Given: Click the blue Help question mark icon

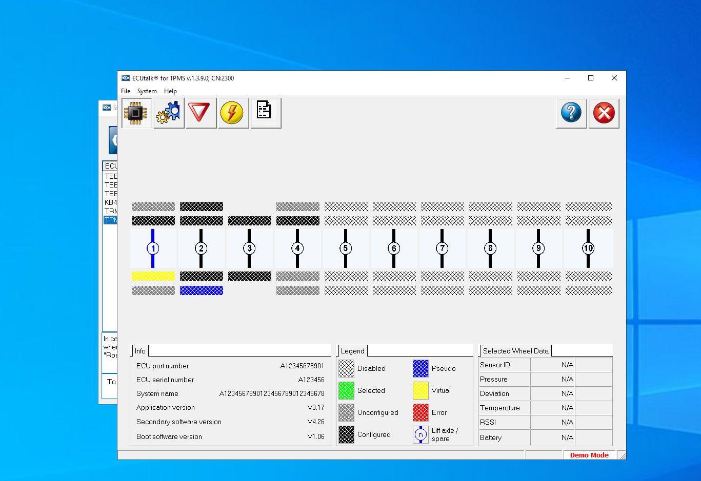Looking at the screenshot, I should pyautogui.click(x=571, y=113).
